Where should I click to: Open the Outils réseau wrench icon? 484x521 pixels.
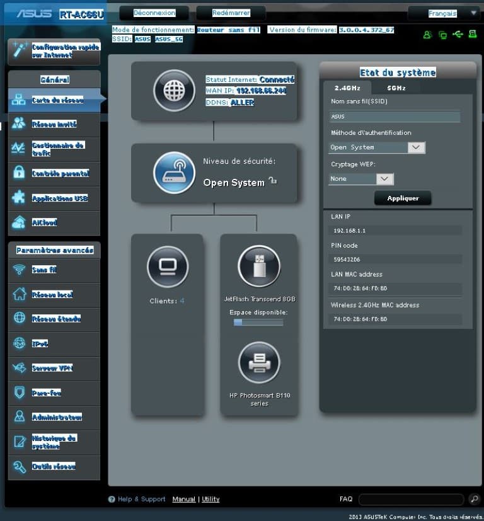click(x=20, y=467)
